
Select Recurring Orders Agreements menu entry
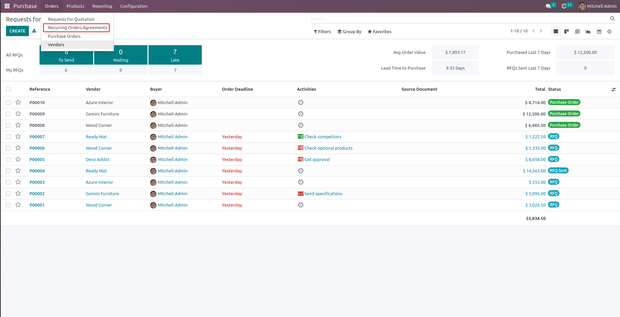tap(77, 28)
